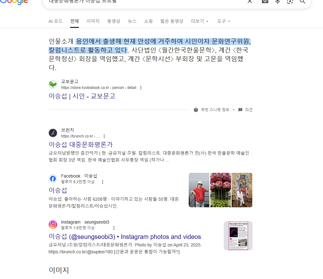Screen dimensions: 323x279
Task: Click the Facebook favicon in the results
Action: (x=53, y=179)
